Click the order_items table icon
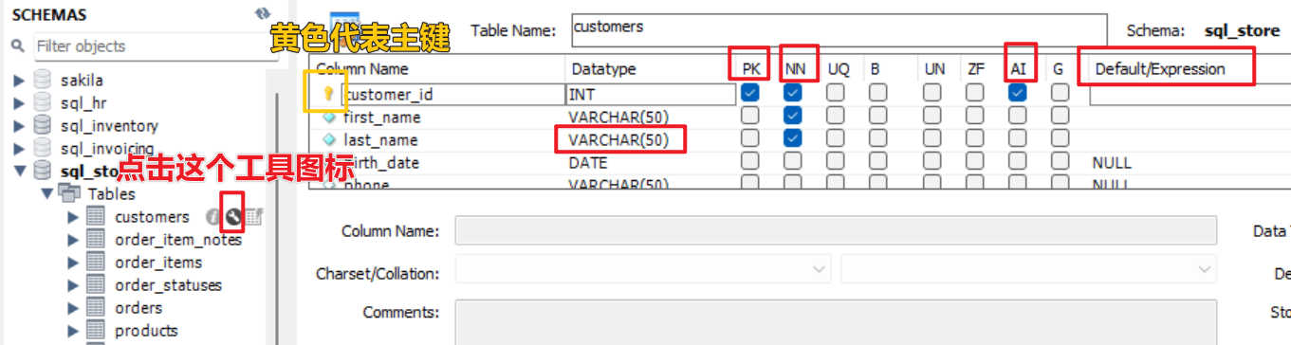Viewport: 1291px width, 345px height. point(96,263)
